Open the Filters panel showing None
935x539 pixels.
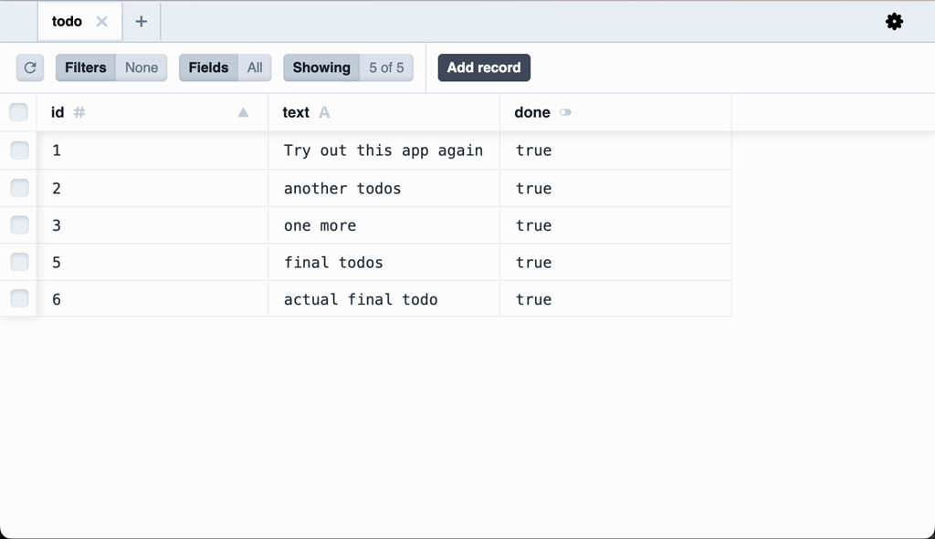click(85, 67)
